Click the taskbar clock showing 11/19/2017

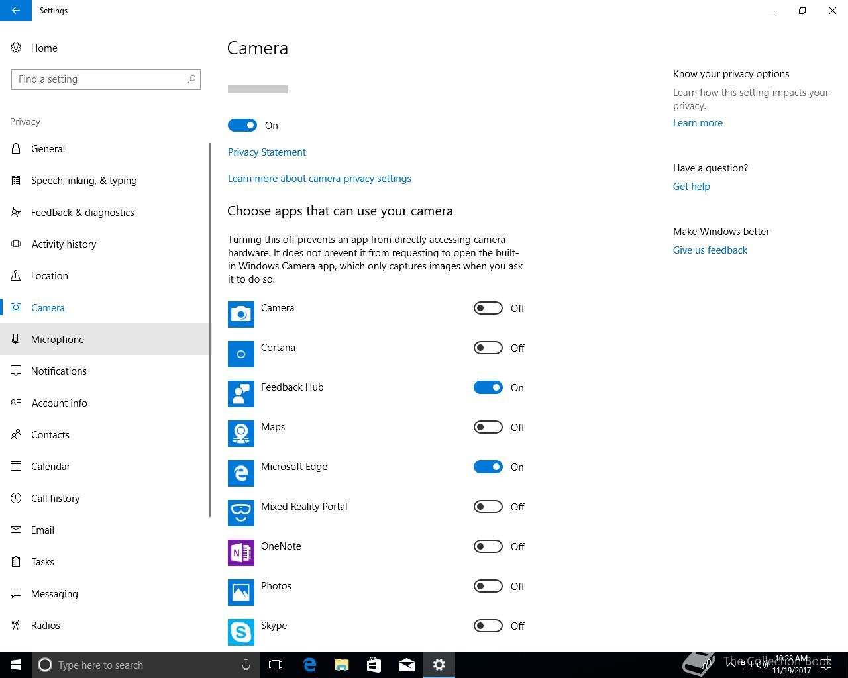(792, 665)
